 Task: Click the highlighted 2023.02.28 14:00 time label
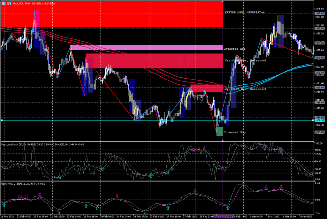coord(223,216)
